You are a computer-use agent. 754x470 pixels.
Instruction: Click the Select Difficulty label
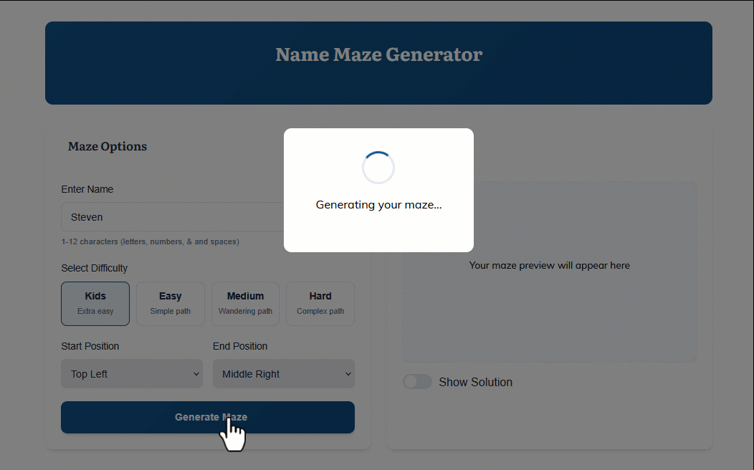pos(95,268)
